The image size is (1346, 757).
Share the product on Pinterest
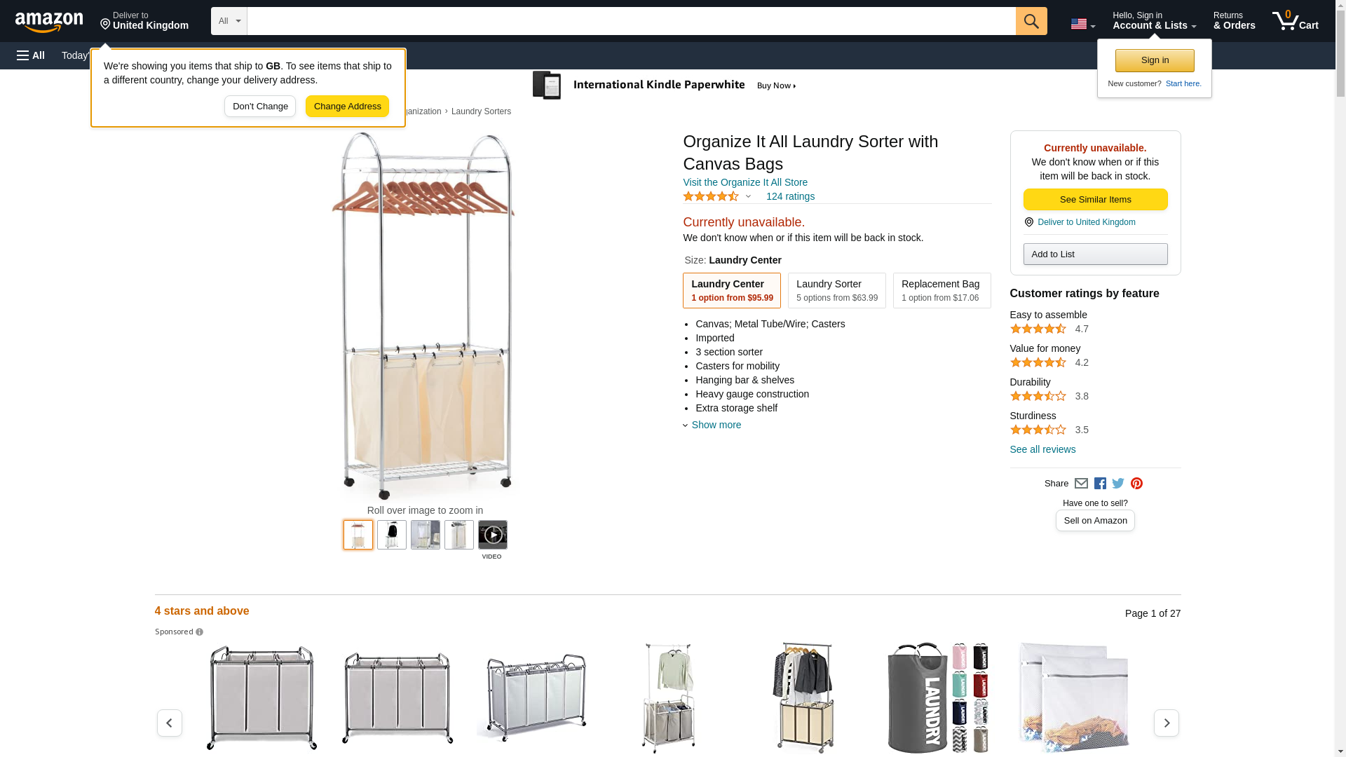1136,484
